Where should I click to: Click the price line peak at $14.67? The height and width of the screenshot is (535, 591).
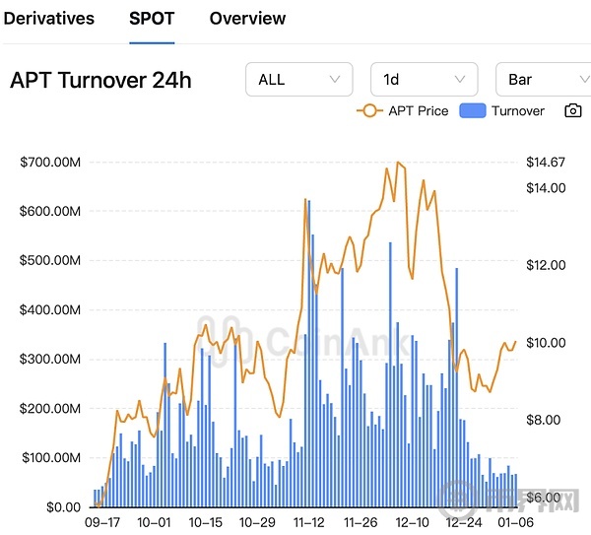click(x=398, y=163)
